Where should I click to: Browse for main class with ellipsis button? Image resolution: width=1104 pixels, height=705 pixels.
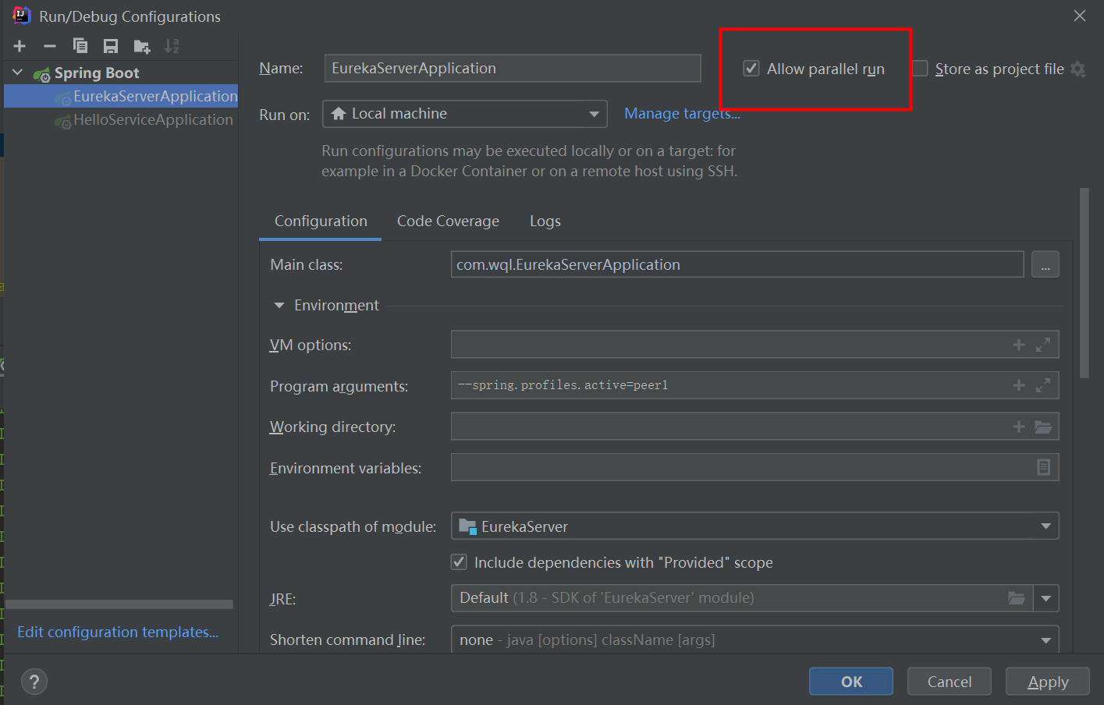point(1045,265)
